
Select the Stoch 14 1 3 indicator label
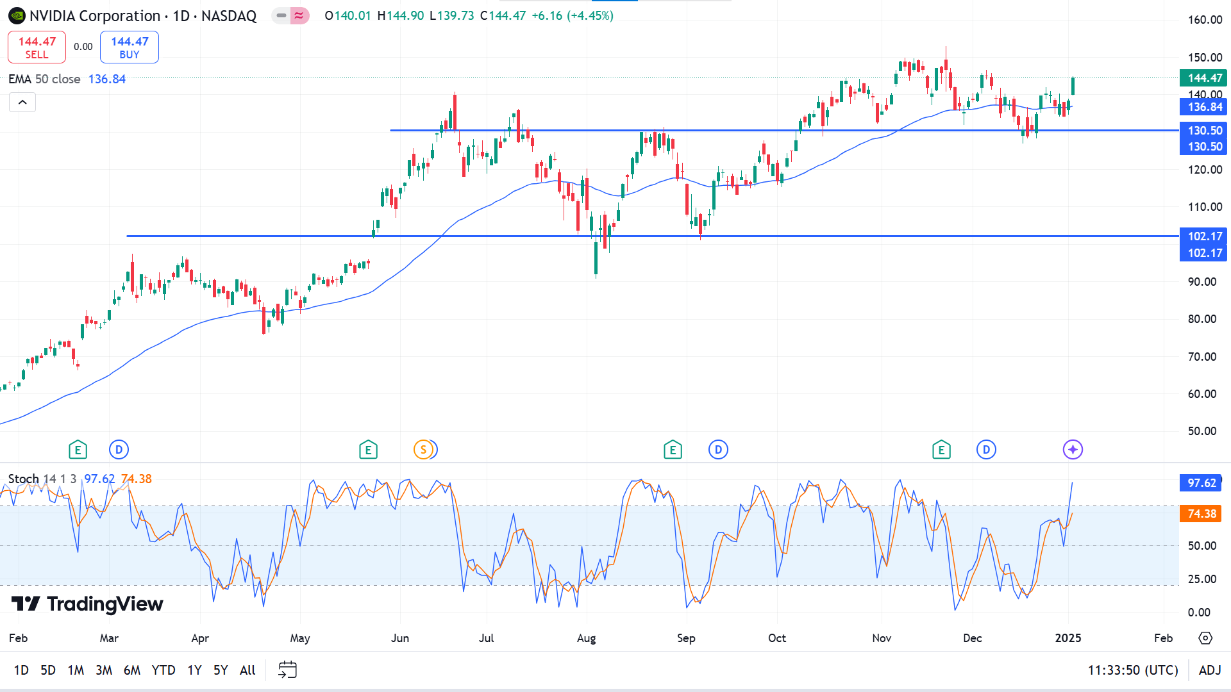42,479
